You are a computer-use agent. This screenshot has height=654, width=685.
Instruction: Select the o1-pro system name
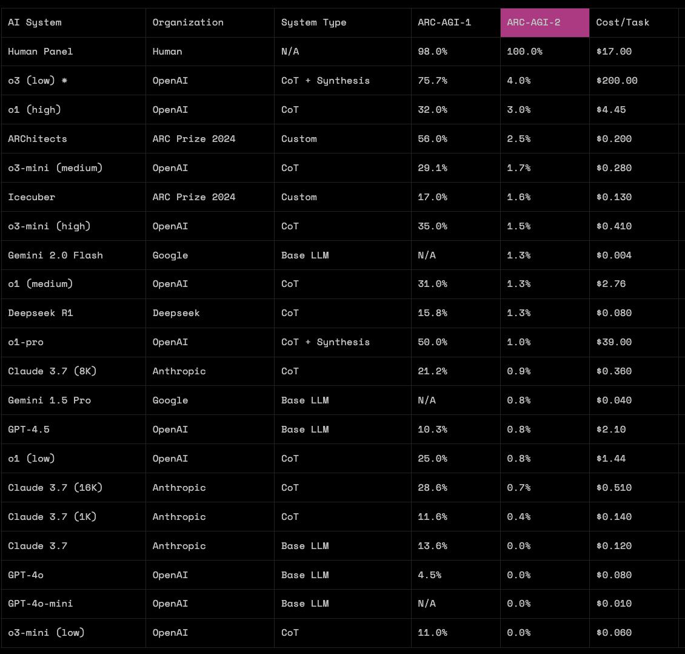26,342
